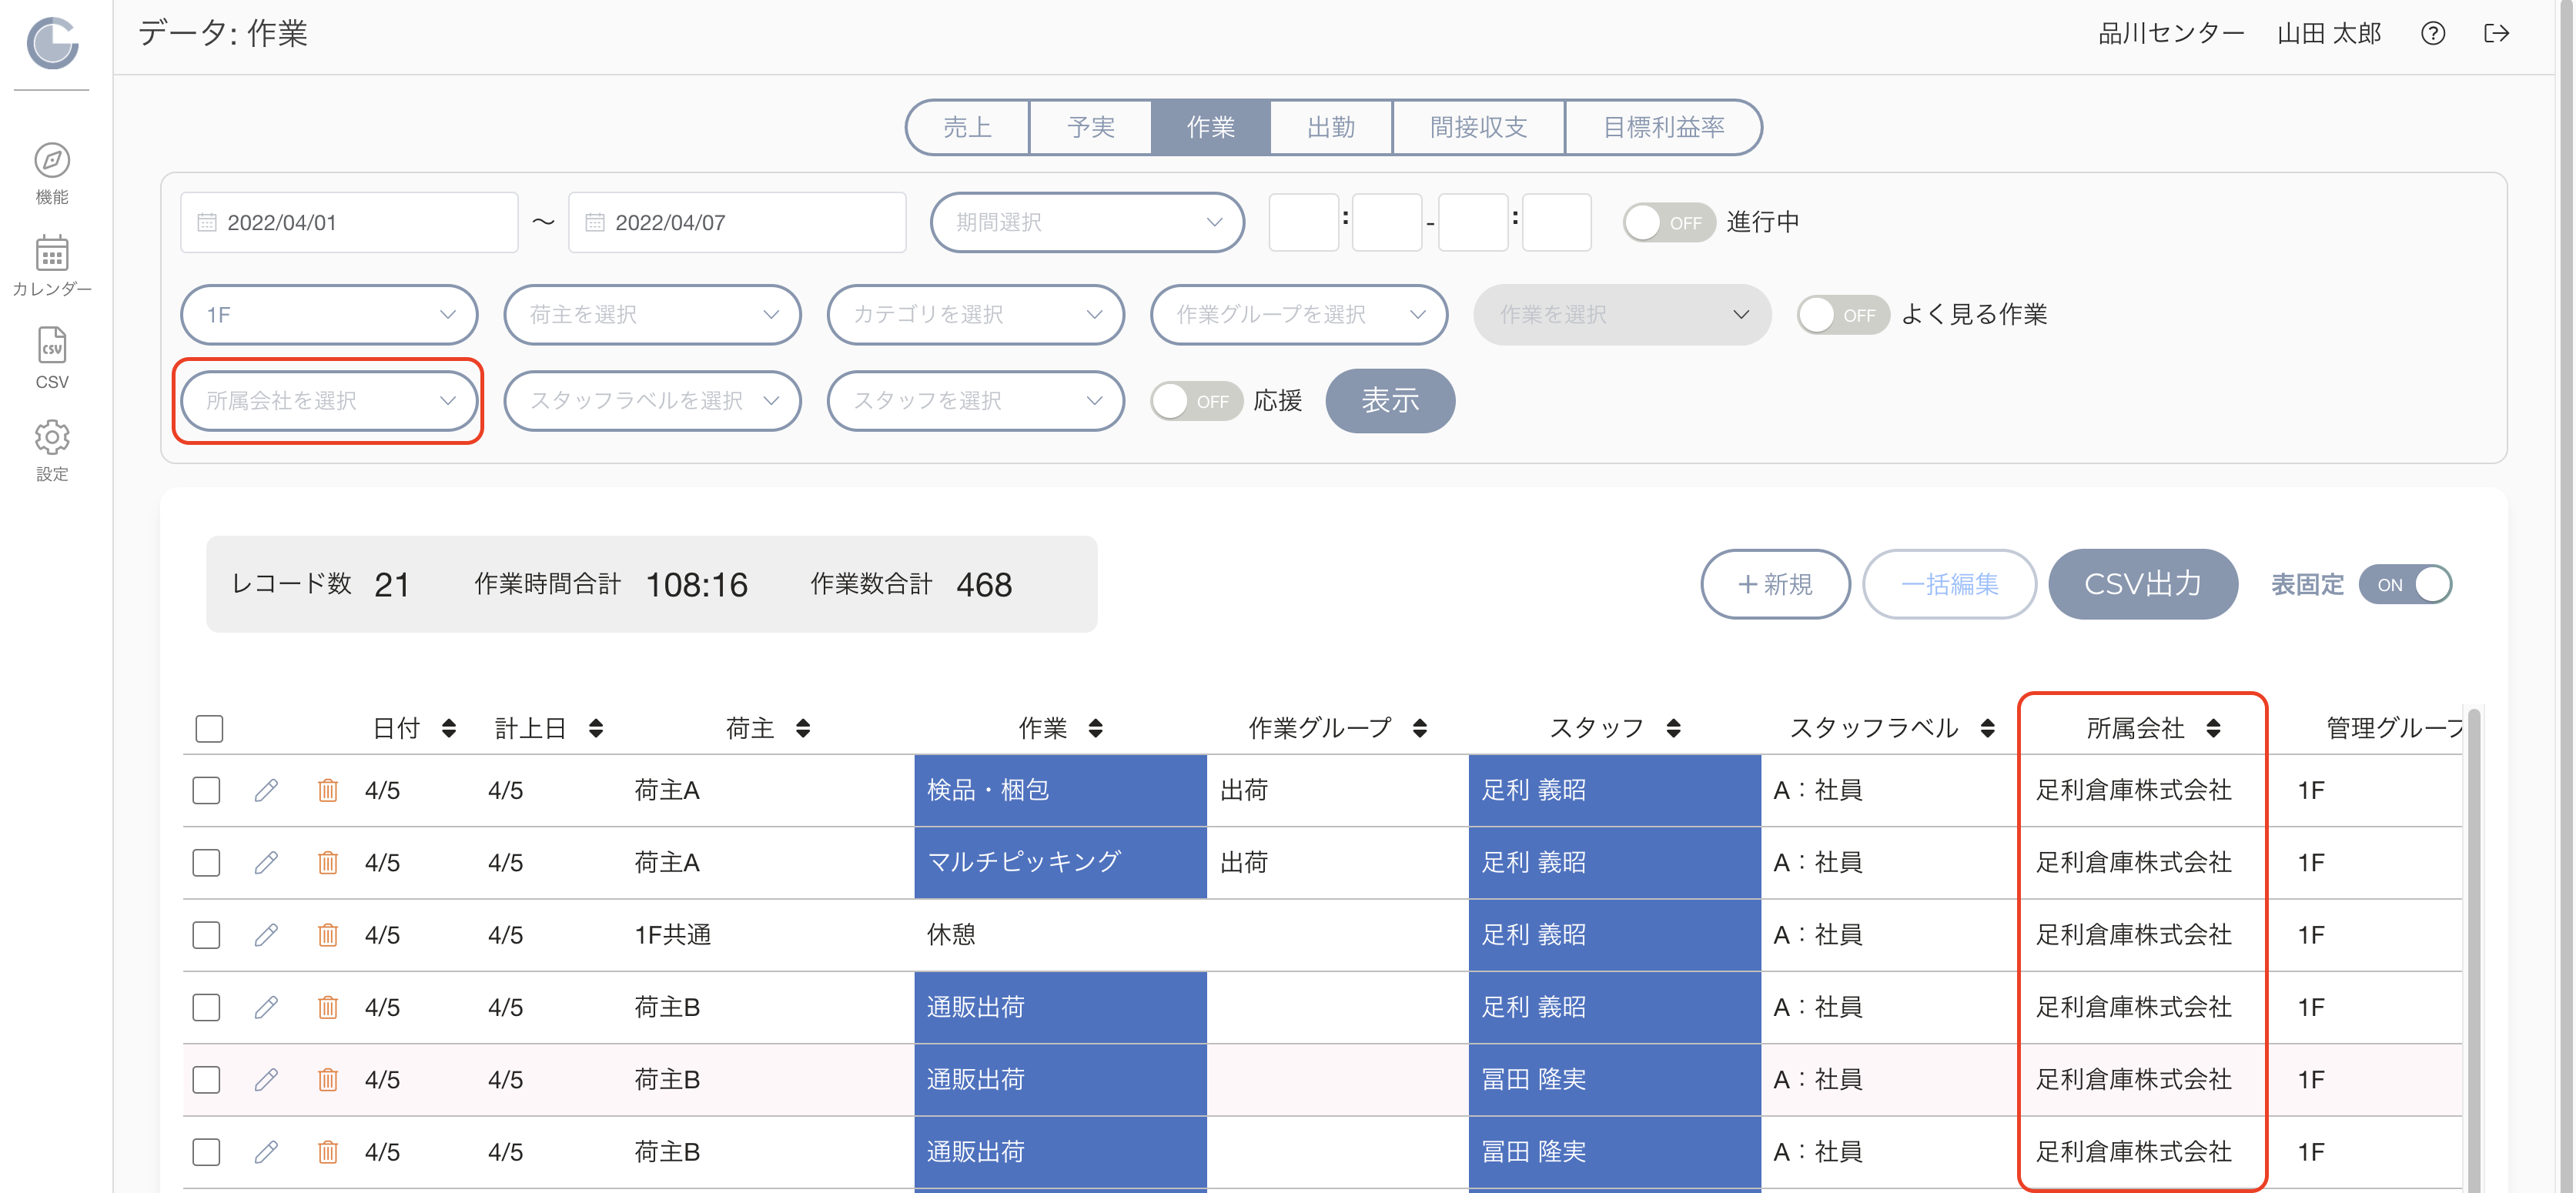Check the select-all checkbox in table header
The width and height of the screenshot is (2576, 1193).
pyautogui.click(x=209, y=728)
